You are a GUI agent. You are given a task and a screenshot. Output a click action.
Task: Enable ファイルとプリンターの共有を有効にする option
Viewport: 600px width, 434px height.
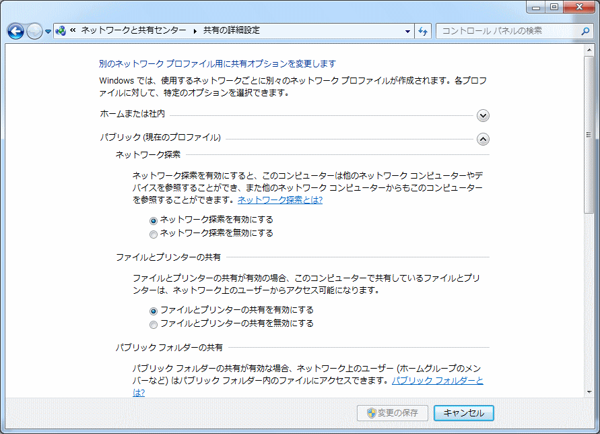click(154, 311)
